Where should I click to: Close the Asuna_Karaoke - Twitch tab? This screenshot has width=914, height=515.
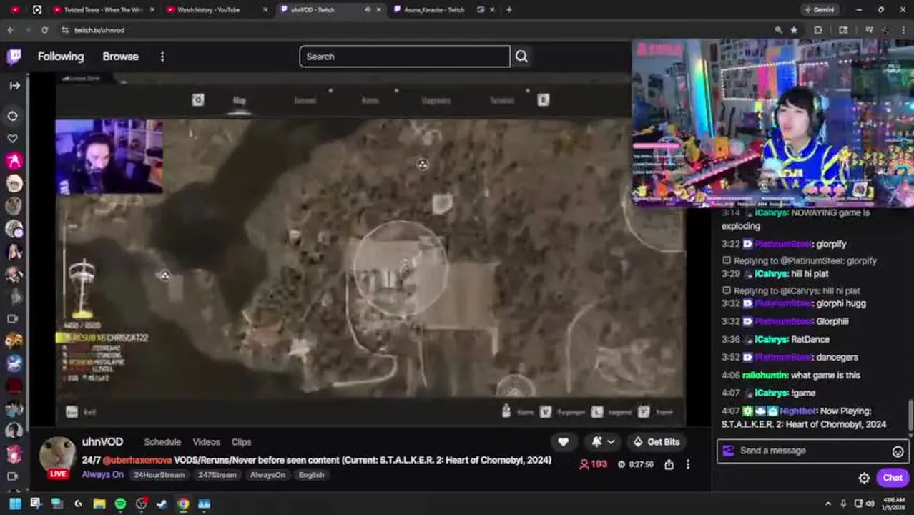coord(493,10)
